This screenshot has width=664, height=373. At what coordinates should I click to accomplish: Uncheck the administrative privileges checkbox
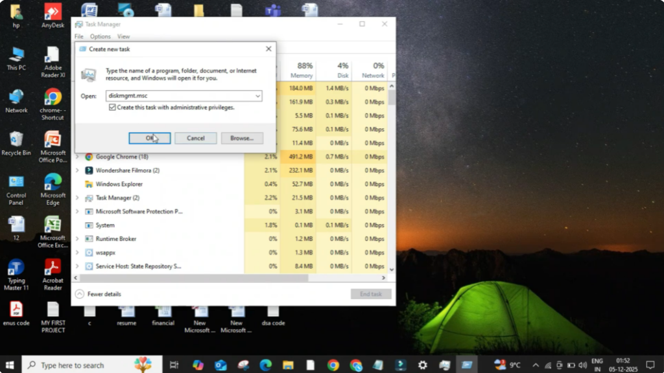112,107
